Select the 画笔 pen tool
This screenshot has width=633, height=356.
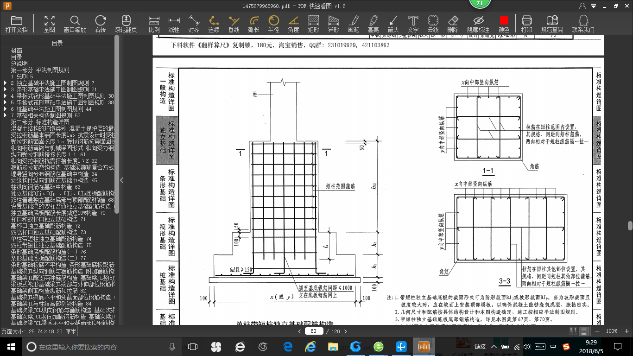(353, 24)
